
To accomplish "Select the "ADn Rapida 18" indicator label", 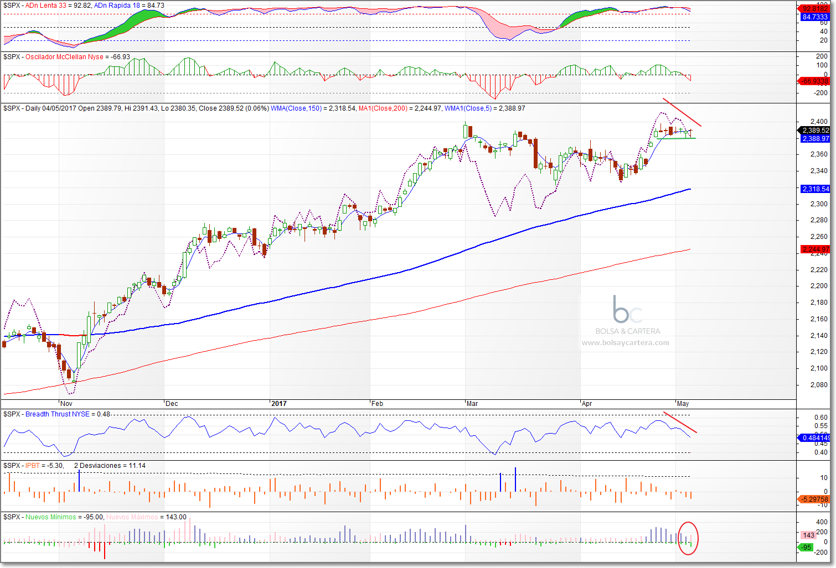I will 117,6.
